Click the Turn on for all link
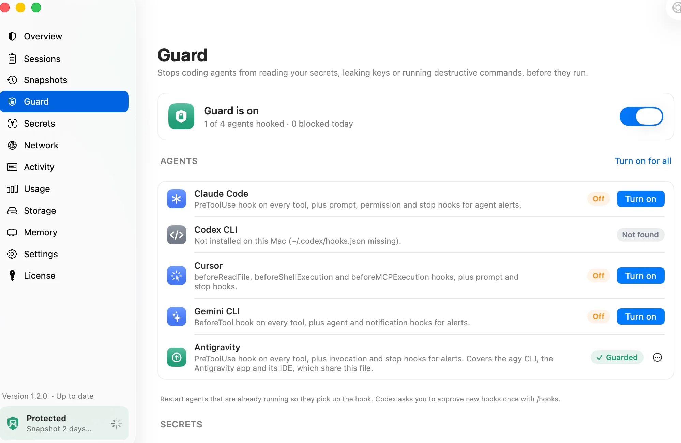This screenshot has height=443, width=681. coord(643,161)
